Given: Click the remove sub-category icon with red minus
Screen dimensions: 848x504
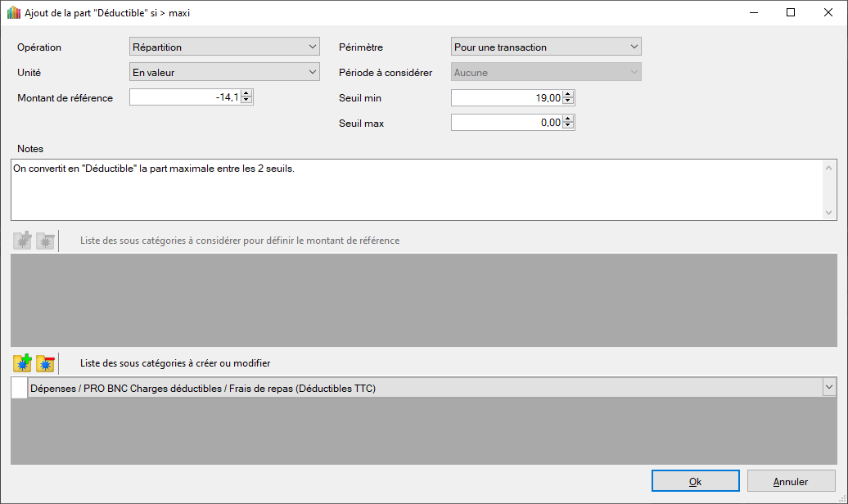Looking at the screenshot, I should pyautogui.click(x=45, y=363).
